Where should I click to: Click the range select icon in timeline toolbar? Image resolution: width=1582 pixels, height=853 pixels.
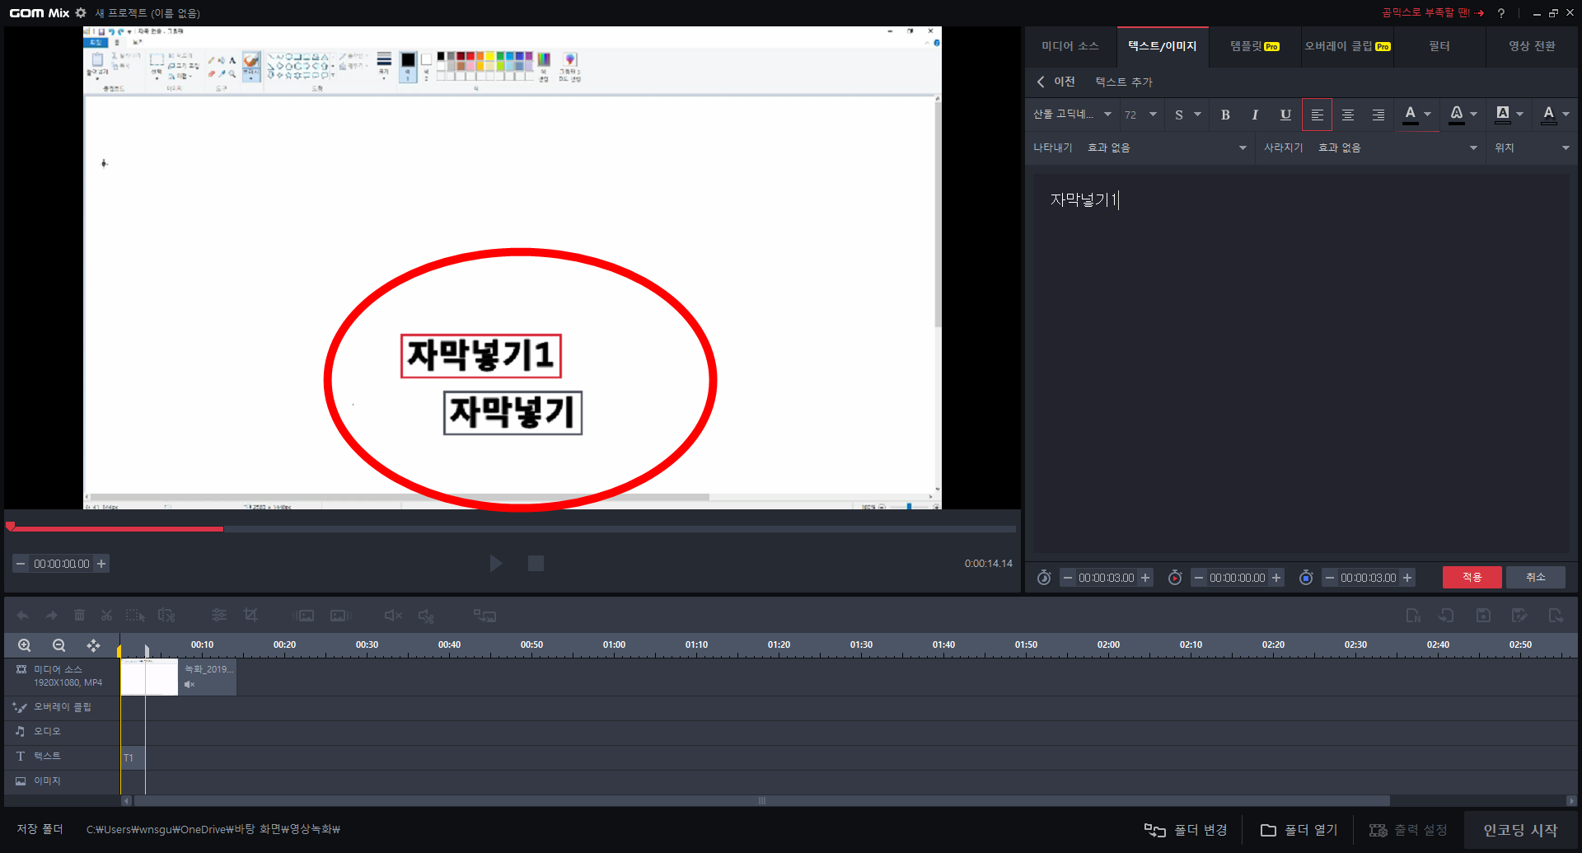135,616
